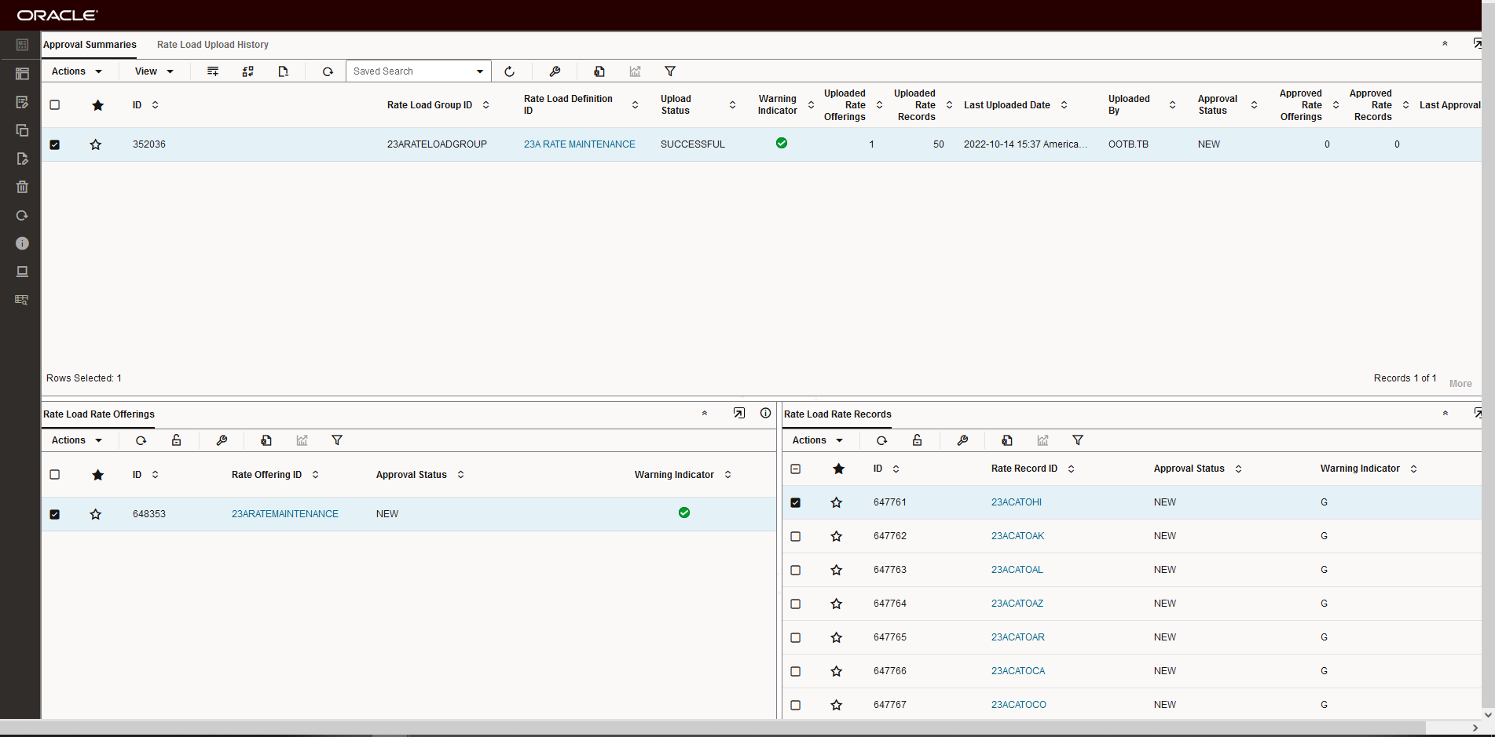
Task: Uncheck the rate record 647761 checkbox
Action: (796, 502)
